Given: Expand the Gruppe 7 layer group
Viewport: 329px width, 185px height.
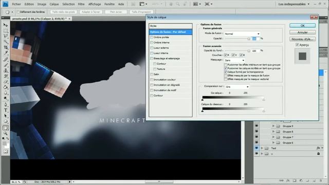Looking at the screenshot, I should pyautogui.click(x=273, y=137).
